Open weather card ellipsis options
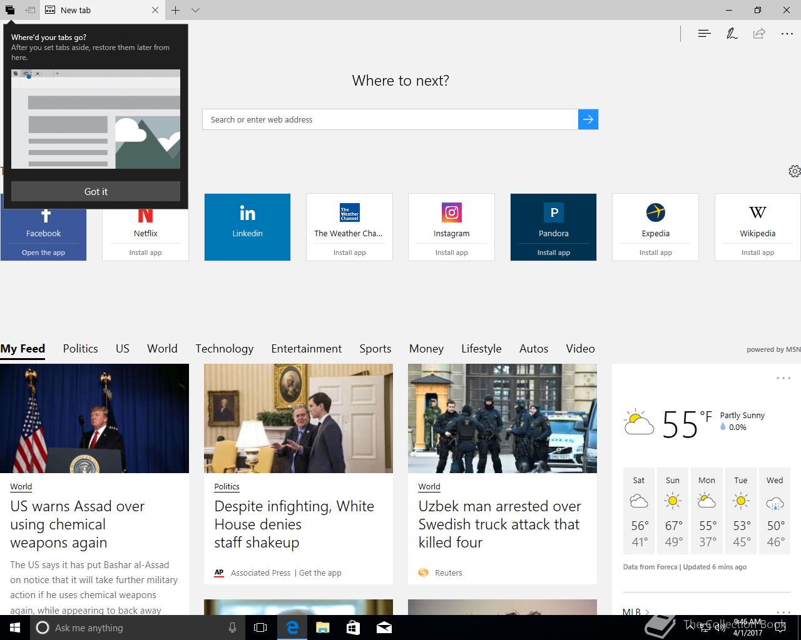801x640 pixels. [783, 378]
